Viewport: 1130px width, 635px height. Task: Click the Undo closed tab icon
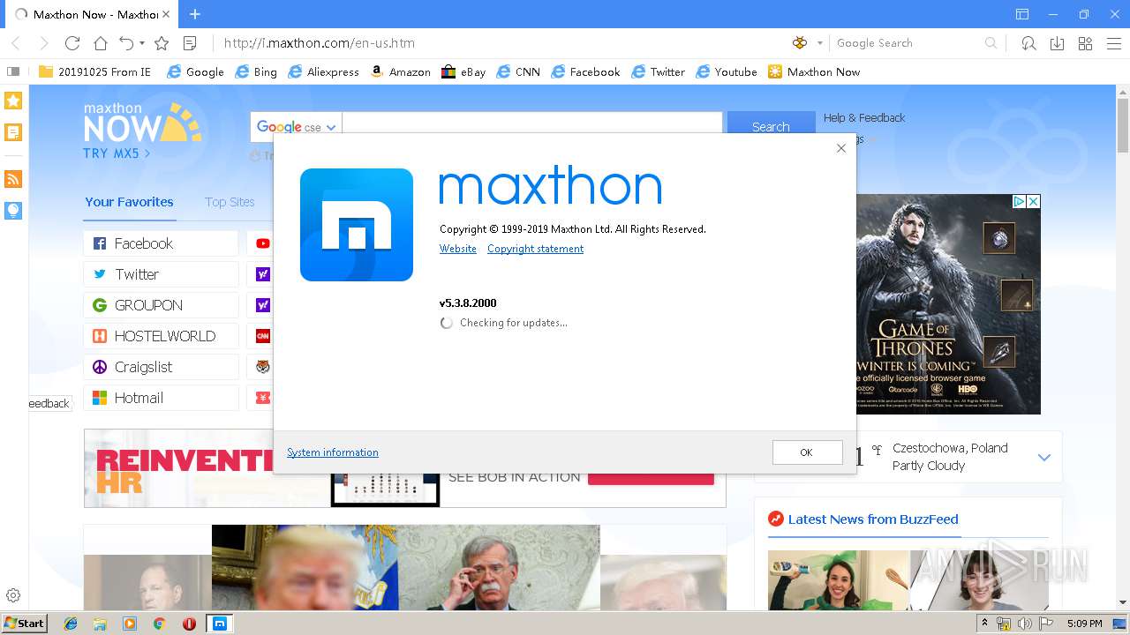coord(126,43)
